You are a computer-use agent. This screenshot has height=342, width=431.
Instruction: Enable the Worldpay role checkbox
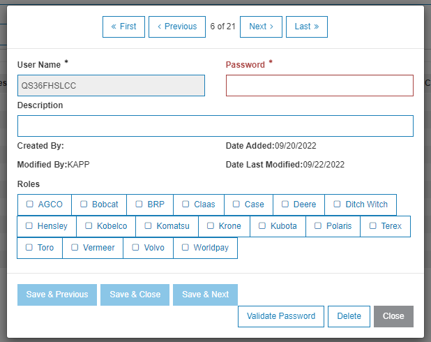tap(186, 248)
